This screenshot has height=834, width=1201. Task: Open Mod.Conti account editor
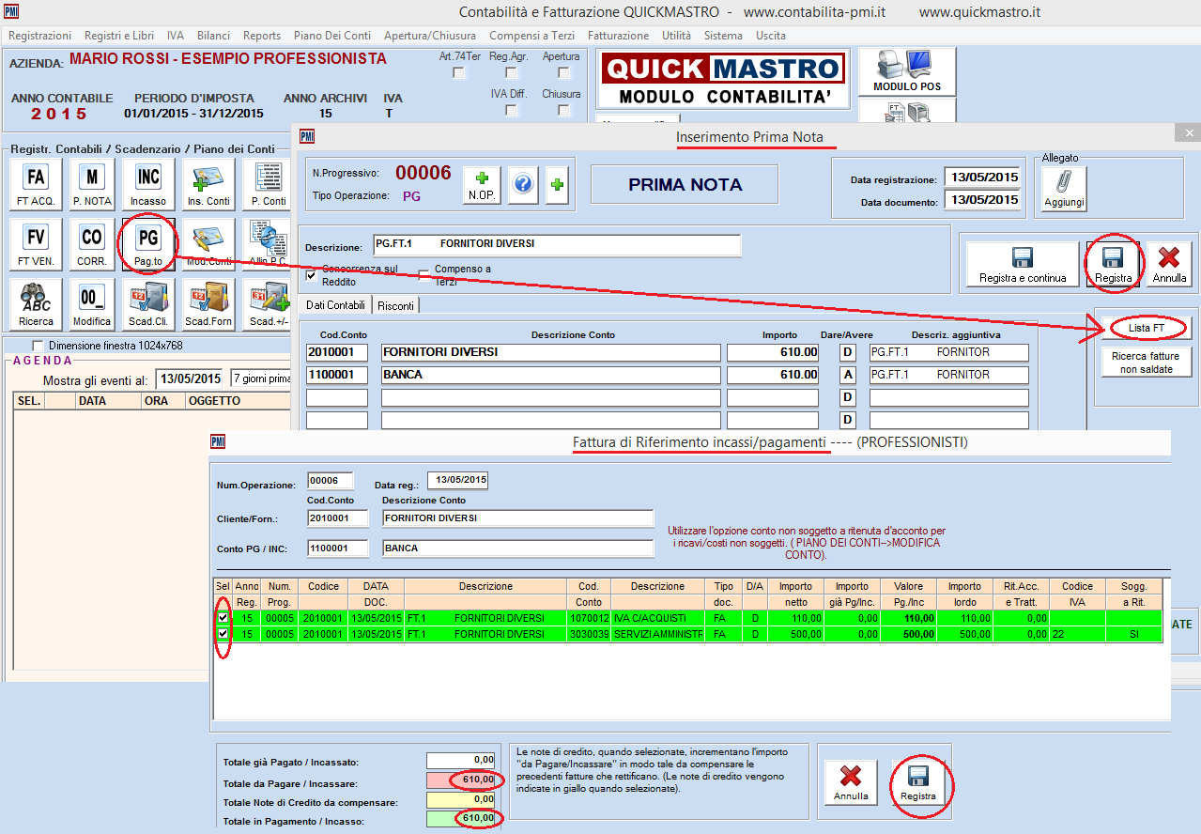pyautogui.click(x=208, y=243)
